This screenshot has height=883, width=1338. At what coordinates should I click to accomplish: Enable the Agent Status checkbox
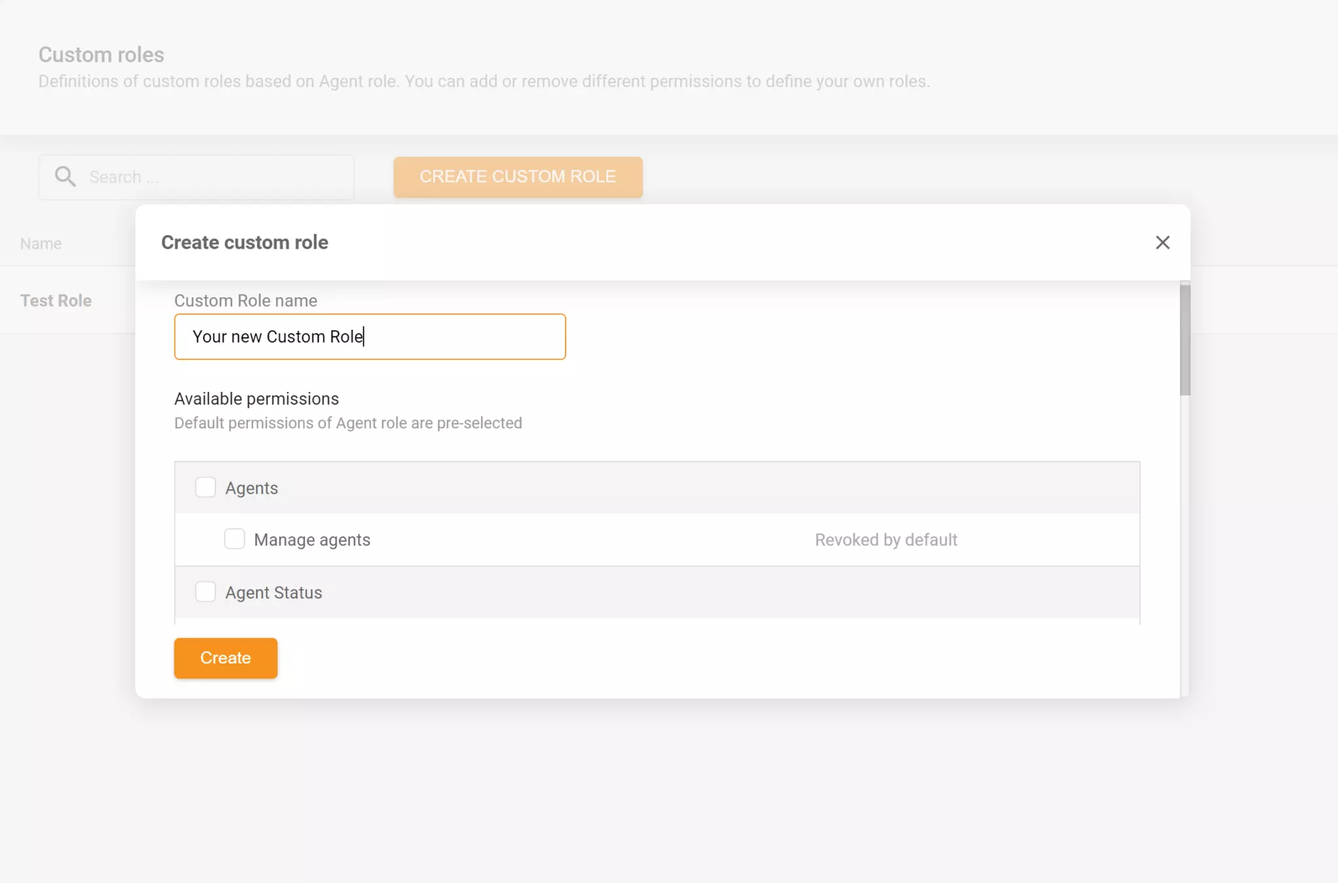[x=205, y=591]
